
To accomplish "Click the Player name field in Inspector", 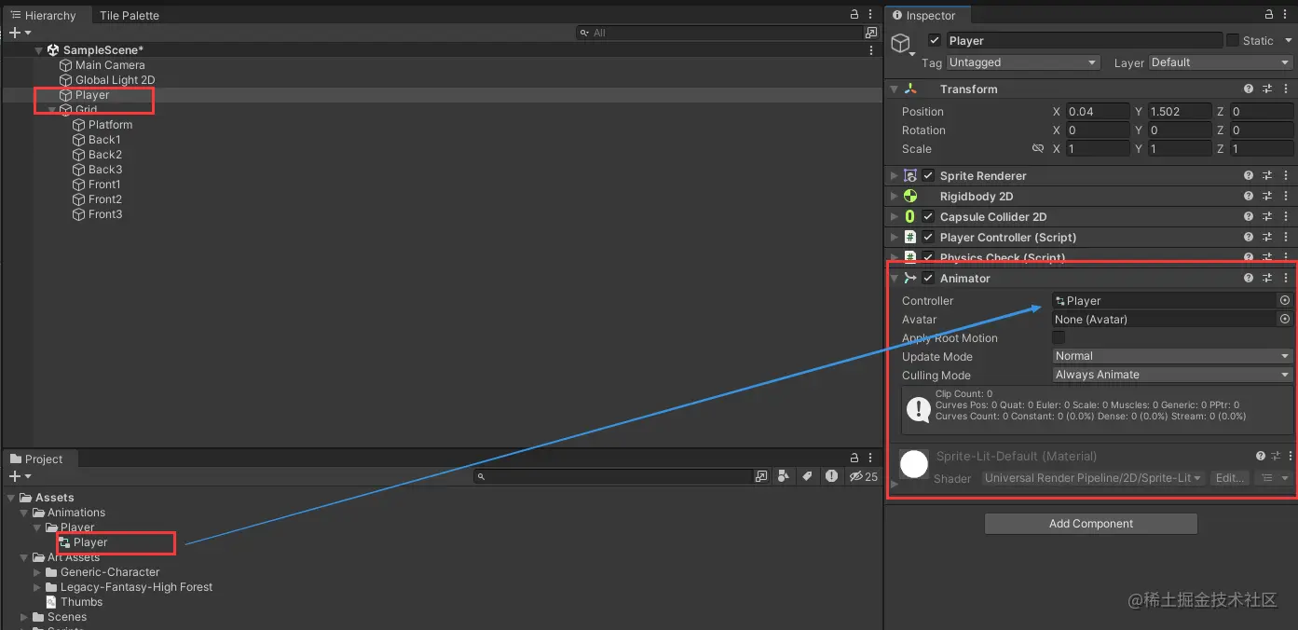I will tap(1084, 41).
